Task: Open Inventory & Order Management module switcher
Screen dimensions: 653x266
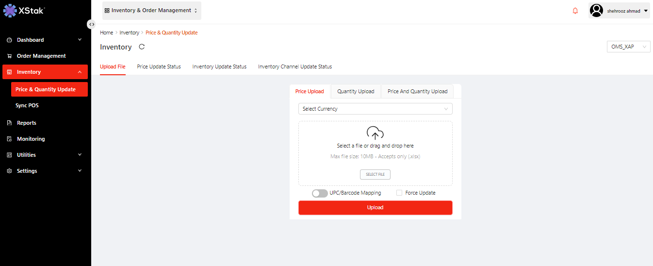Action: coord(151,11)
